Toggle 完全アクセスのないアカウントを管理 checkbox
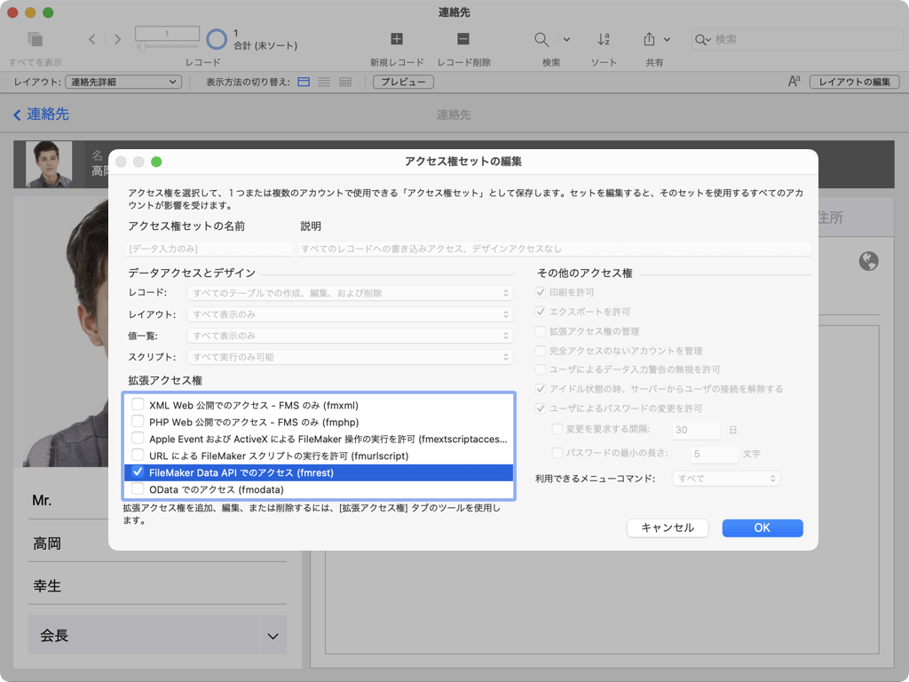 point(541,350)
